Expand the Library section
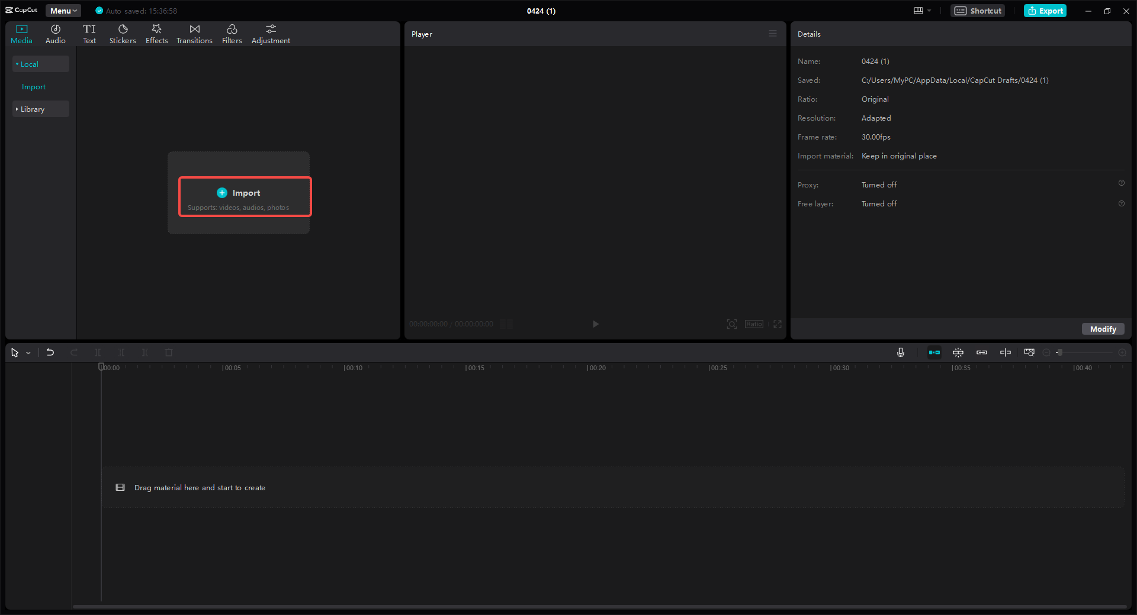The image size is (1137, 615). (32, 109)
